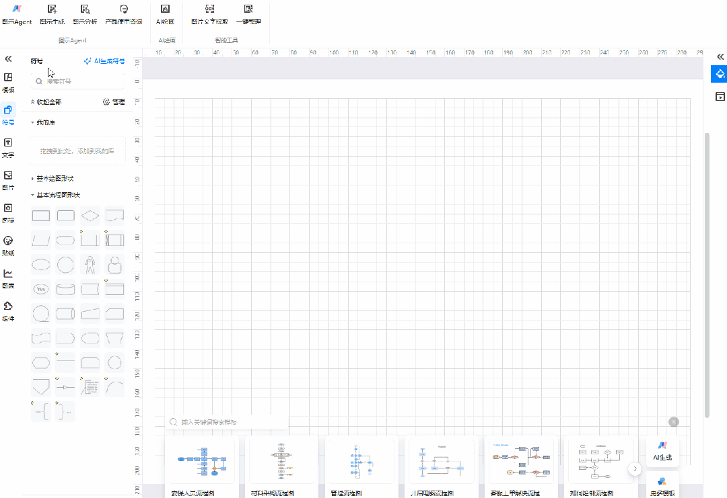The width and height of the screenshot is (727, 498).
Task: Collapse the 基本流程图形状 category
Action: (57, 195)
